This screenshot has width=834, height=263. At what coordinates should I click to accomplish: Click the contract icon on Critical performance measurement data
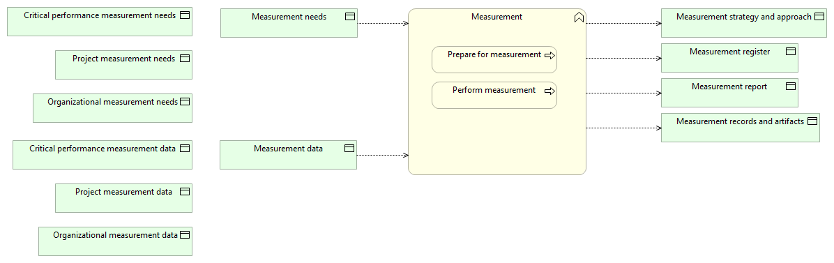[x=185, y=149]
